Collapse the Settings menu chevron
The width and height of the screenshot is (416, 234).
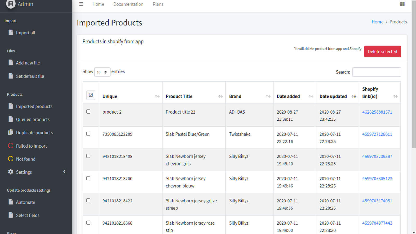point(64,172)
